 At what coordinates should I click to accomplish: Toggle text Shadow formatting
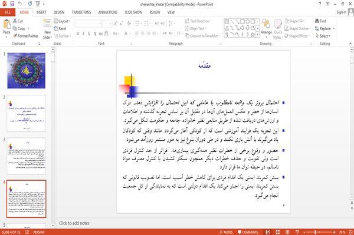pos(95,34)
